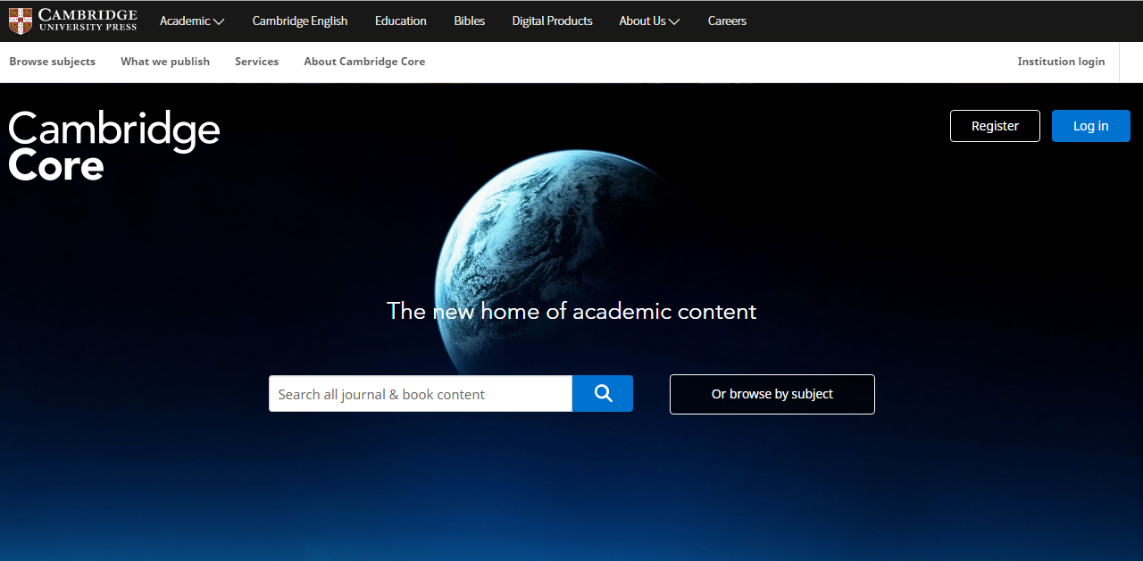Screen dimensions: 1143x561
Task: Click the magnifying glass search button
Action: point(603,394)
